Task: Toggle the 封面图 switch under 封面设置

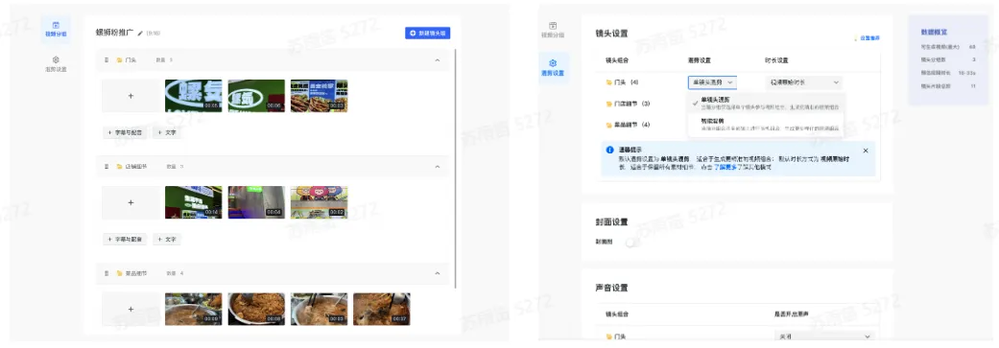Action: [631, 243]
